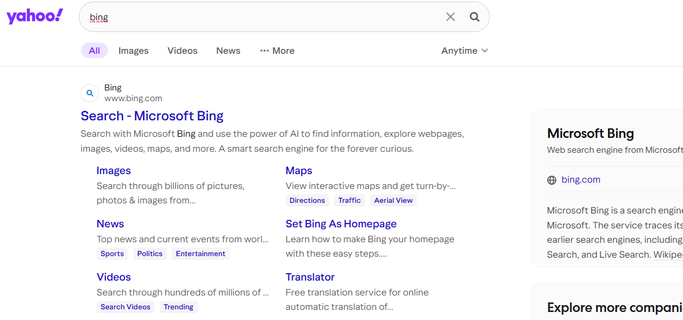683x320 pixels.
Task: Open bing.com link in knowledge panel
Action: point(581,180)
